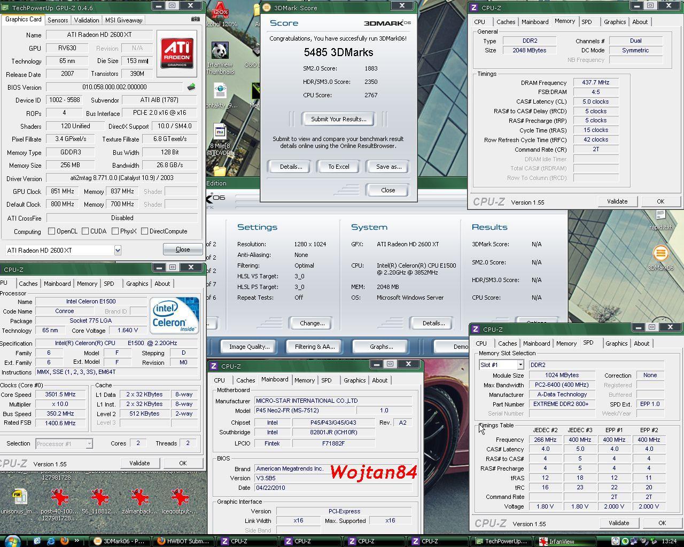Image resolution: width=684 pixels, height=547 pixels.
Task: Select the Caches tab in CPU-Z Memory window
Action: pyautogui.click(x=506, y=22)
